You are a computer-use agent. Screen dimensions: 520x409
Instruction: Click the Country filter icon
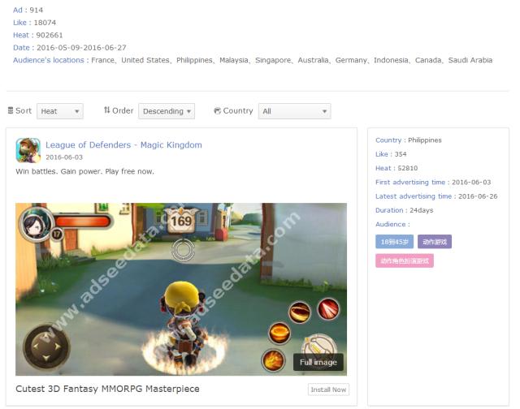[x=217, y=110]
